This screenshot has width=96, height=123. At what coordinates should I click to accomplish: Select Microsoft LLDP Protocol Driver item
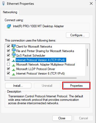click(x=36, y=69)
